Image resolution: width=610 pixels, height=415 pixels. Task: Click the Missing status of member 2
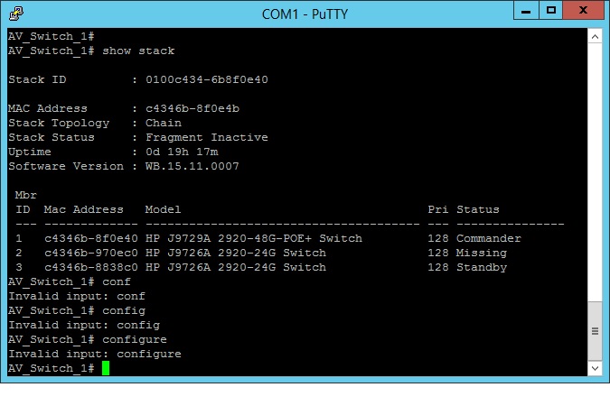click(482, 253)
